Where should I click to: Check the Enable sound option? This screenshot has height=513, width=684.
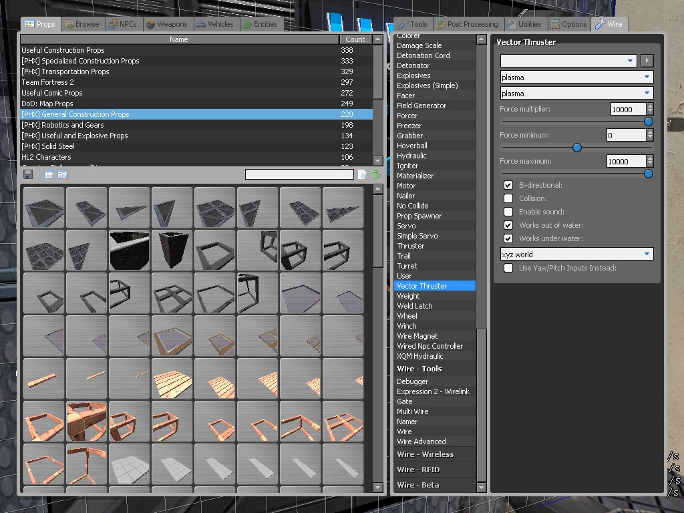[508, 212]
